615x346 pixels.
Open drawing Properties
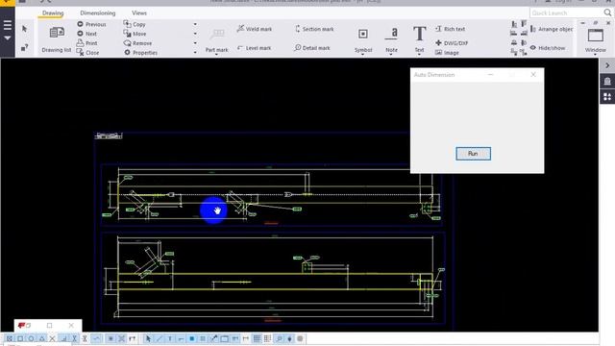point(141,53)
